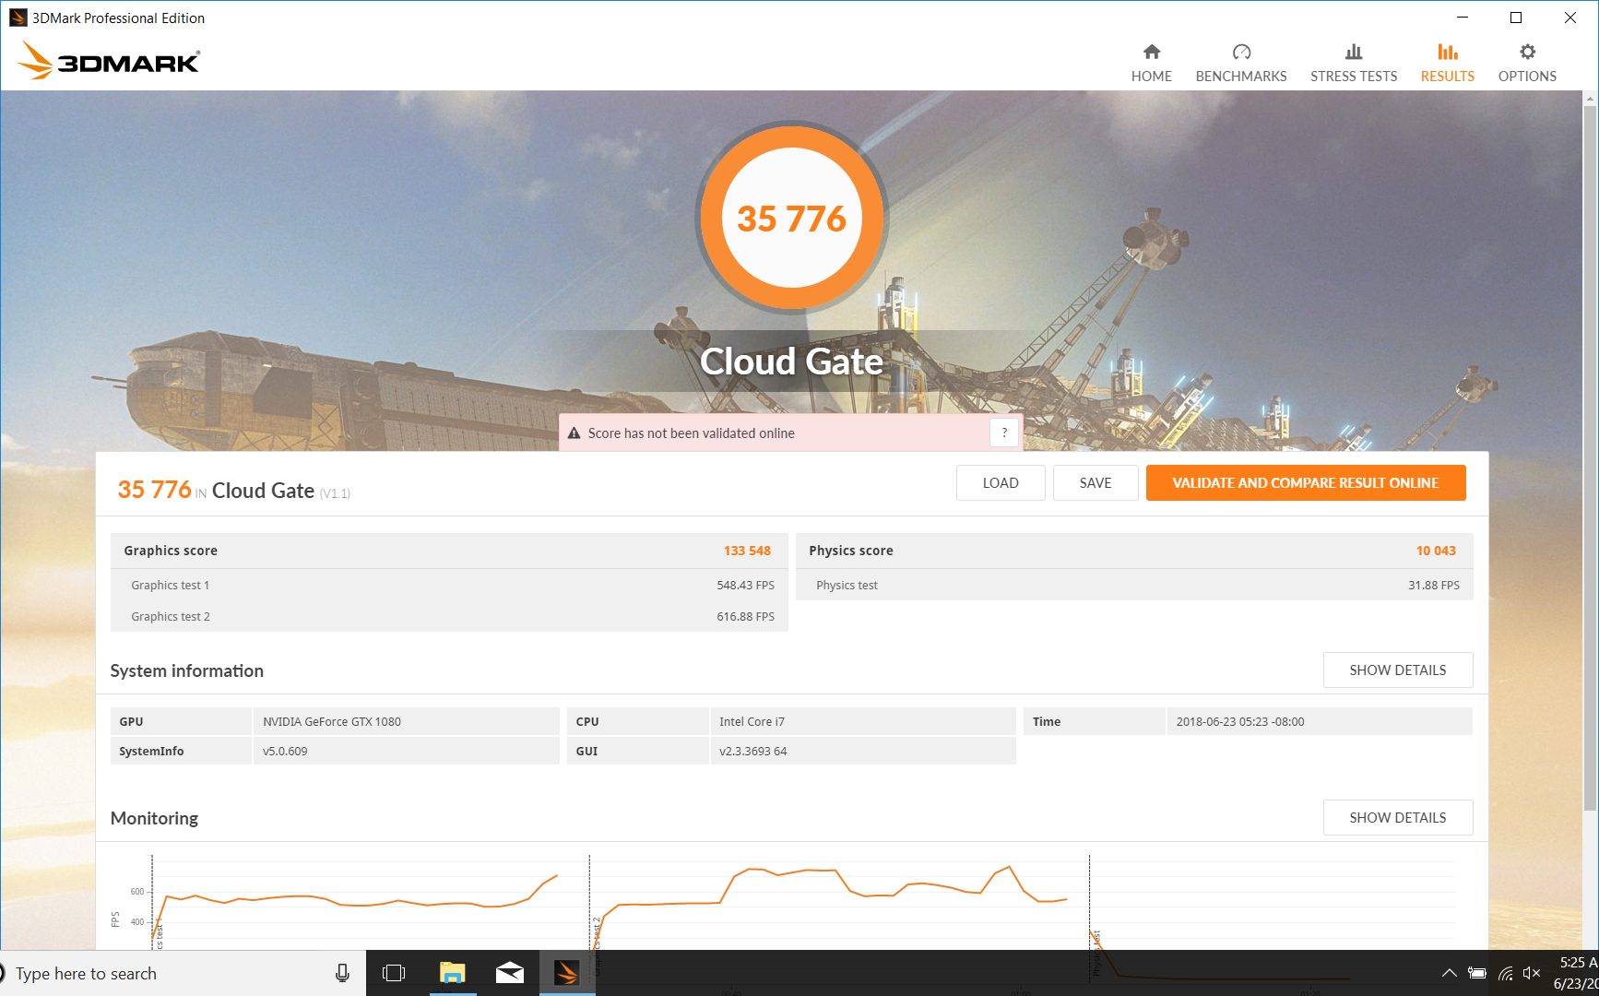Screen dimensions: 1599x996
Task: Open the OPTIONS tab
Action: (x=1527, y=64)
